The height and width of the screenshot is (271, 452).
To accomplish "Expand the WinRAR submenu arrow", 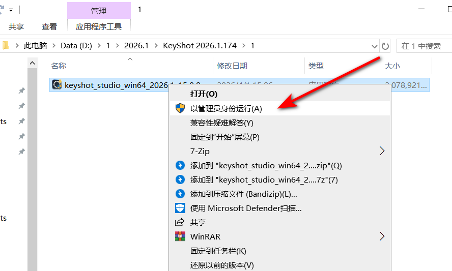I will point(382,236).
